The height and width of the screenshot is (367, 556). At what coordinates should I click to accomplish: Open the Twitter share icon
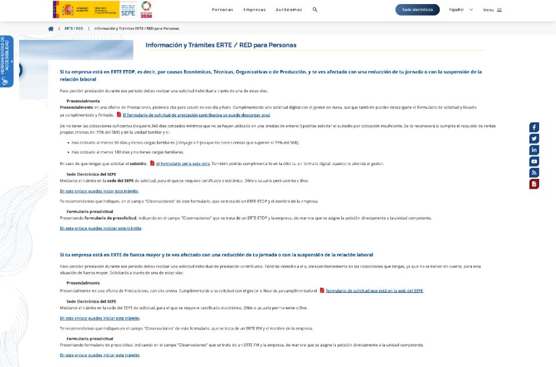tap(534, 138)
